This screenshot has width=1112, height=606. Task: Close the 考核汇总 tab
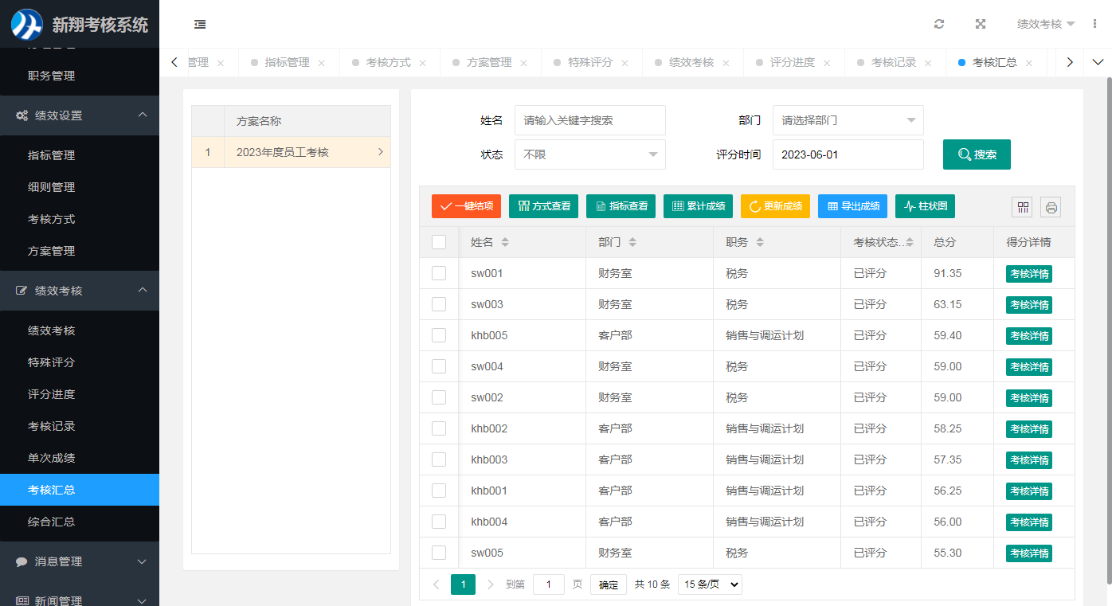coord(1029,63)
